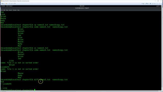Expand the VMware device icons tray arrow
Image resolution: width=163 pixels, height=92 pixels.
[x=142, y=4]
